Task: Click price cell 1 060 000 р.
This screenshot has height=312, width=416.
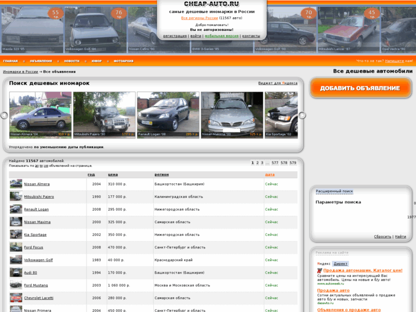Action: [x=119, y=286]
